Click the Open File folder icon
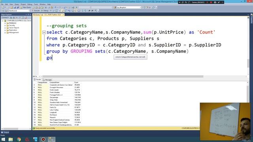 click(x=12, y=7)
